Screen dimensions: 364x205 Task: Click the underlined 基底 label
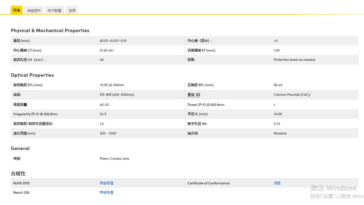point(191,94)
